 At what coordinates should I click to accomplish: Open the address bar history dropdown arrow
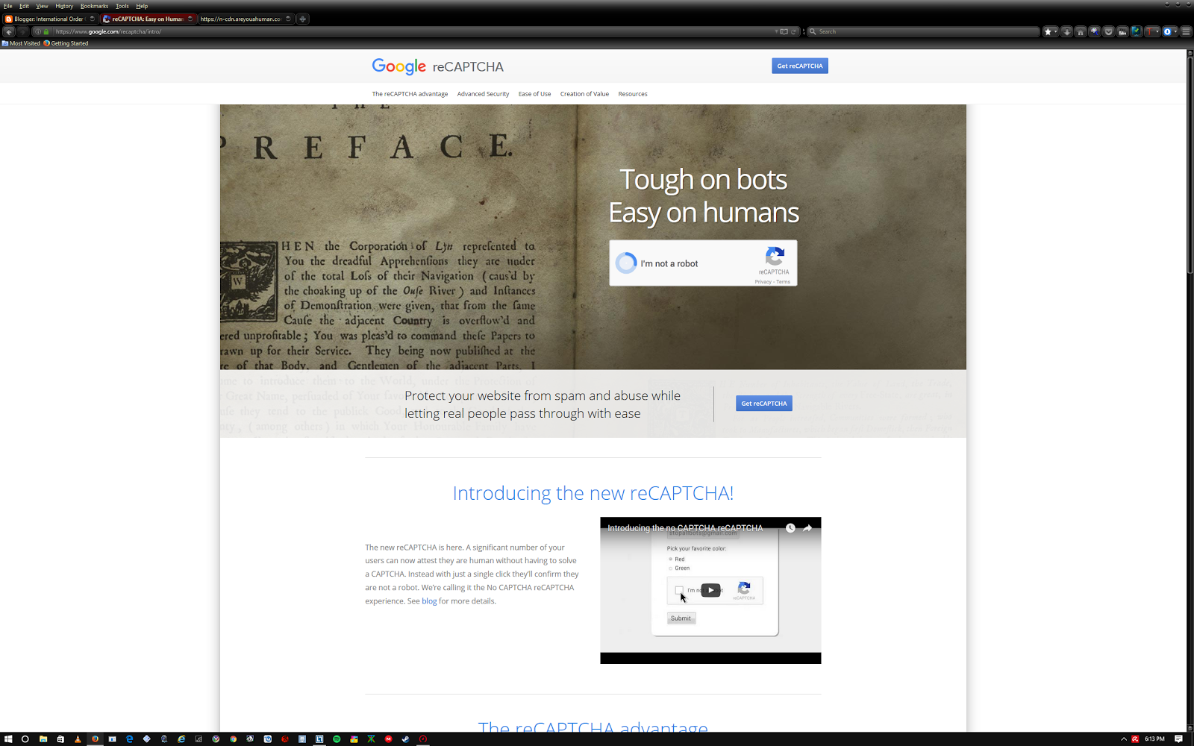click(776, 31)
